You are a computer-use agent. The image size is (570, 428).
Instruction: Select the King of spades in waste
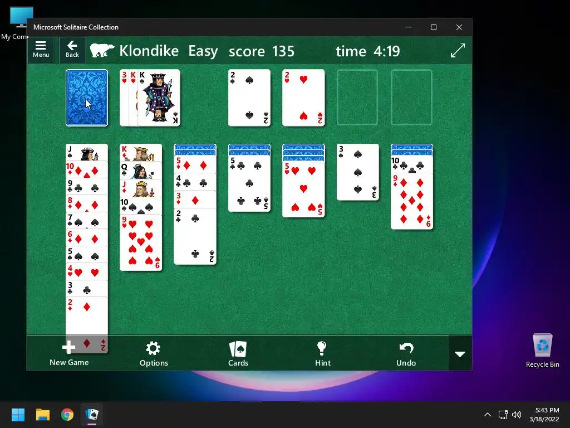point(159,98)
